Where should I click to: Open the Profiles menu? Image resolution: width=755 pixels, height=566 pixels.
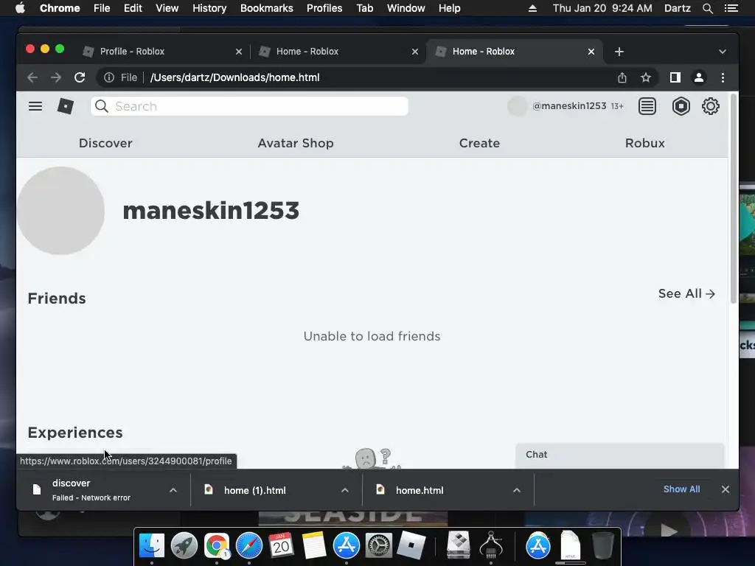(324, 8)
